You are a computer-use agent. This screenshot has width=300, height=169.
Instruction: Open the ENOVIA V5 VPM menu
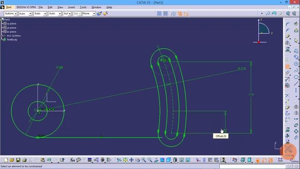(26, 8)
